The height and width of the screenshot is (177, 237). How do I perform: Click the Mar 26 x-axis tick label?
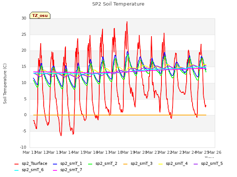(215, 152)
